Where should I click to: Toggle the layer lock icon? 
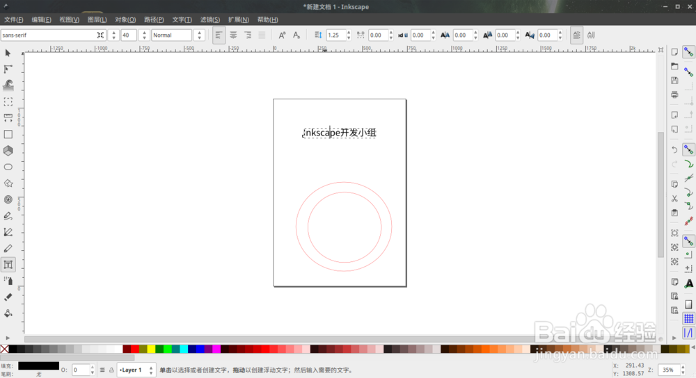coord(111,370)
